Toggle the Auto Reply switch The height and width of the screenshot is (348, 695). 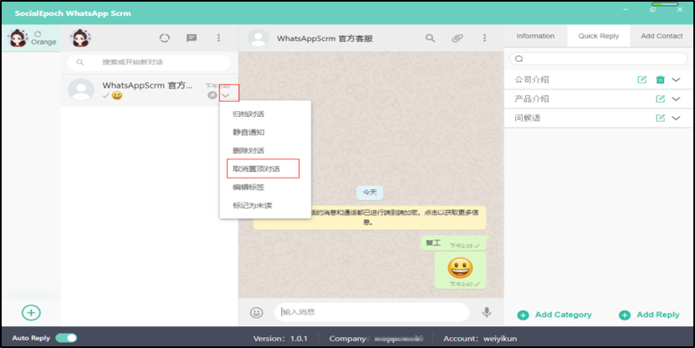pyautogui.click(x=66, y=338)
